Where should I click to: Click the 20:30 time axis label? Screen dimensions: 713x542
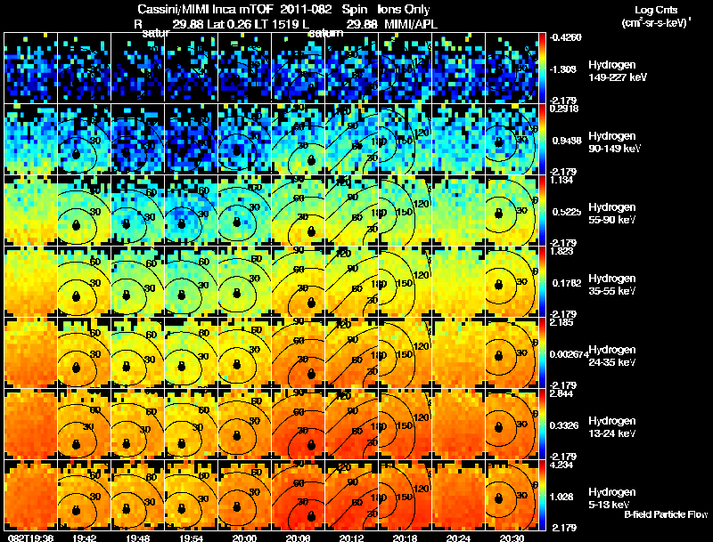click(512, 538)
